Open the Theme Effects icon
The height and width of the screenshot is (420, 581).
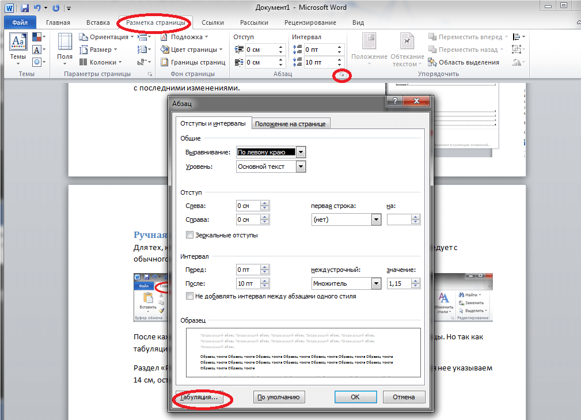tap(39, 62)
